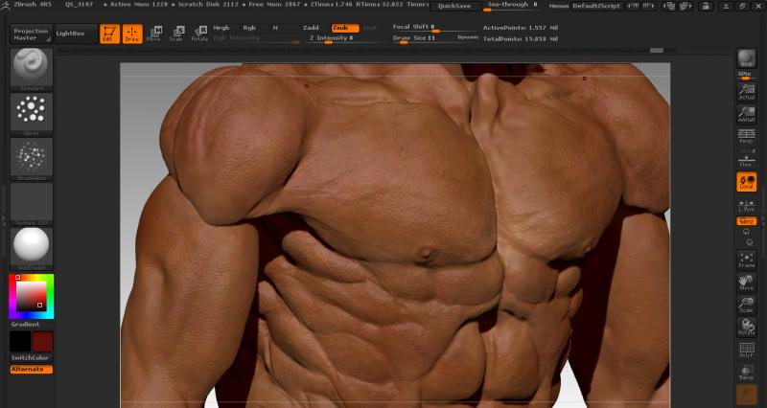The height and width of the screenshot is (408, 767).
Task: Load next UI colors icon
Action: point(686,7)
